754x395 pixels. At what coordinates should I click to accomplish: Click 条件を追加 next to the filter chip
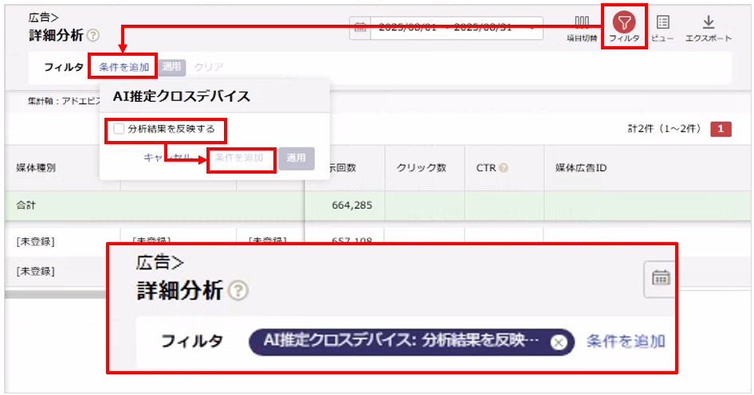(x=626, y=342)
